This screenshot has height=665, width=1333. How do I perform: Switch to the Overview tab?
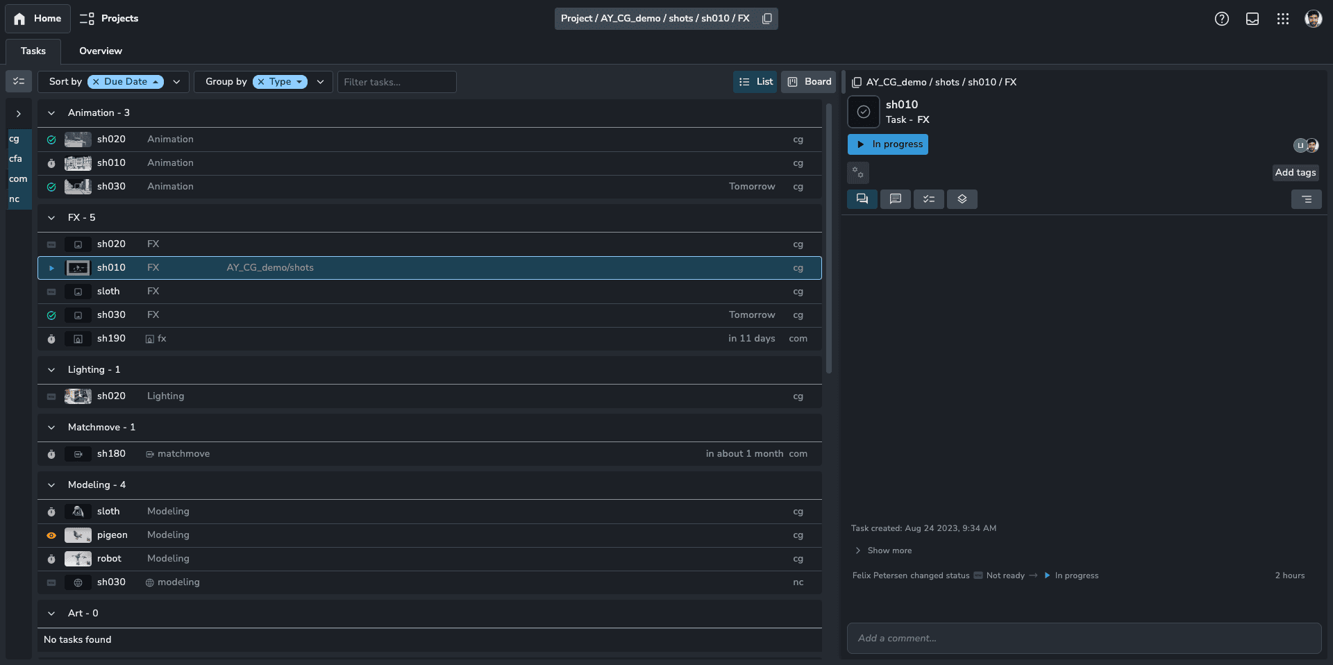[100, 51]
